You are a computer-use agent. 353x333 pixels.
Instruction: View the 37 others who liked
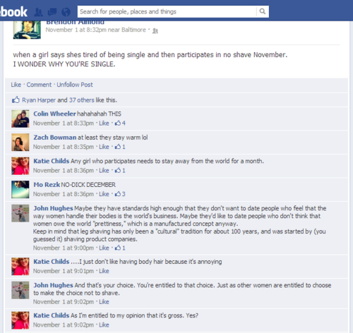tap(82, 100)
